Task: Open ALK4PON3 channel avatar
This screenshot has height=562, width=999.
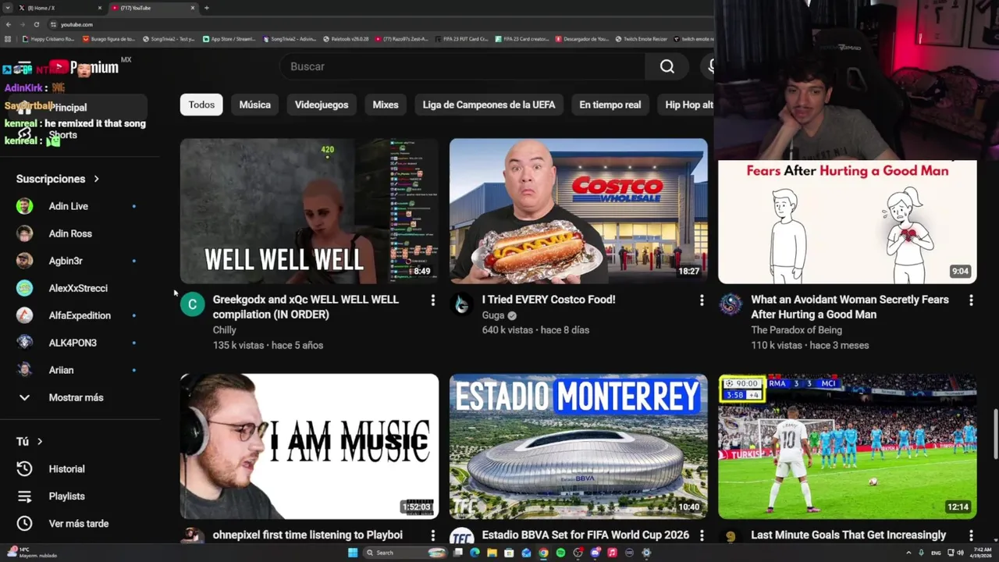Action: (x=25, y=343)
